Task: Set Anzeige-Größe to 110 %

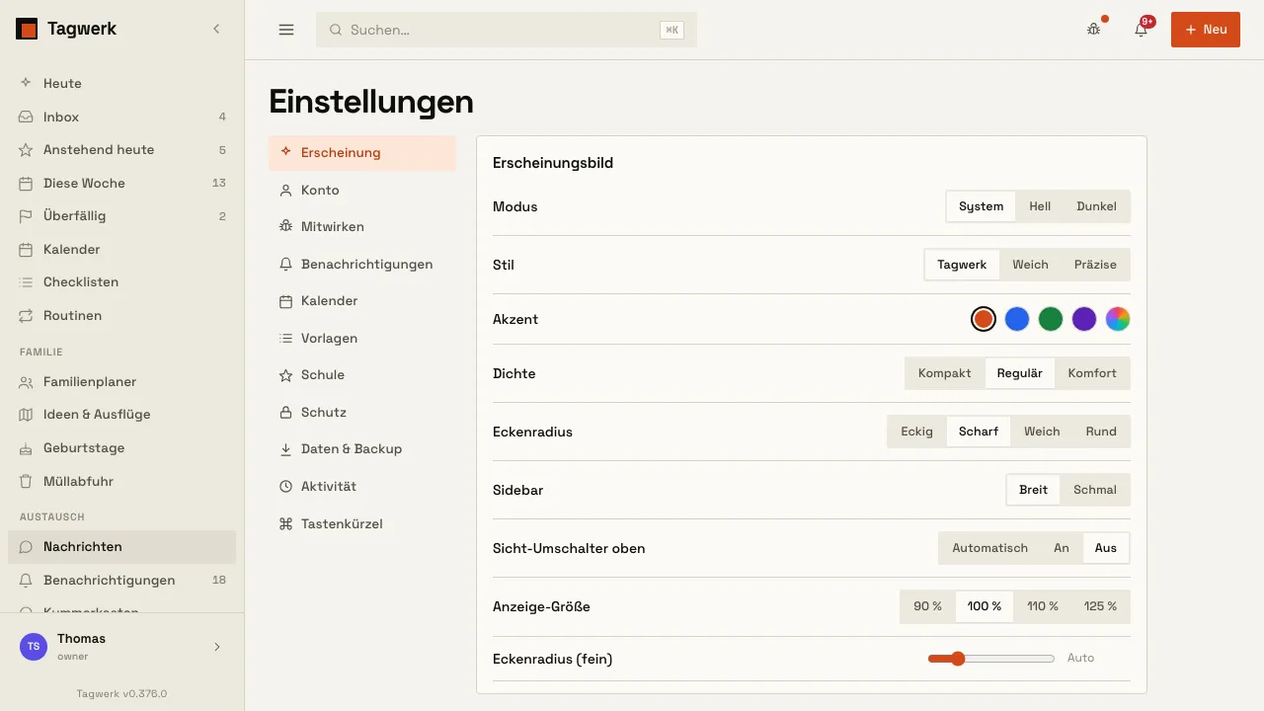Action: (x=1043, y=606)
